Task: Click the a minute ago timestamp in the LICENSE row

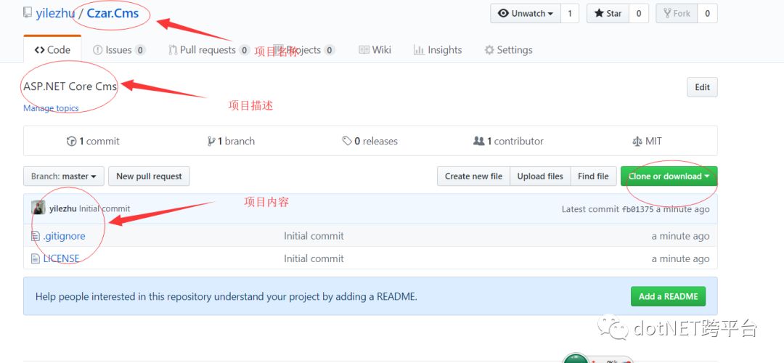Action: 680,258
